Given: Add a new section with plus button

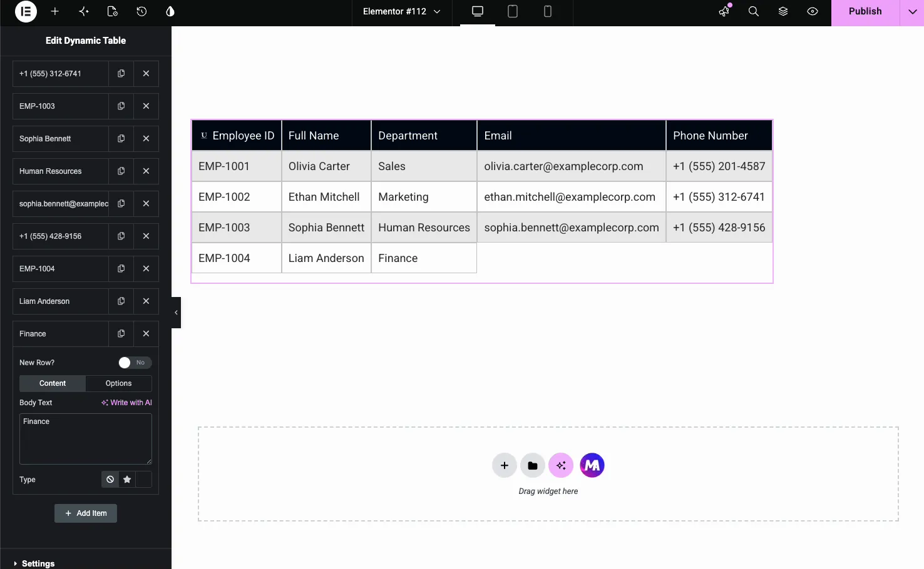Looking at the screenshot, I should tap(505, 465).
